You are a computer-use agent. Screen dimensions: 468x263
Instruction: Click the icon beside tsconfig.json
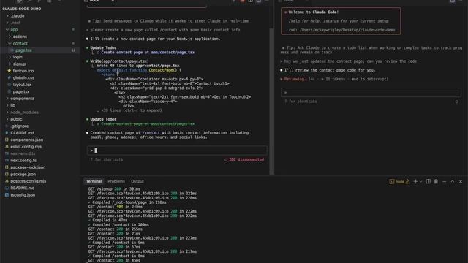click(7, 195)
